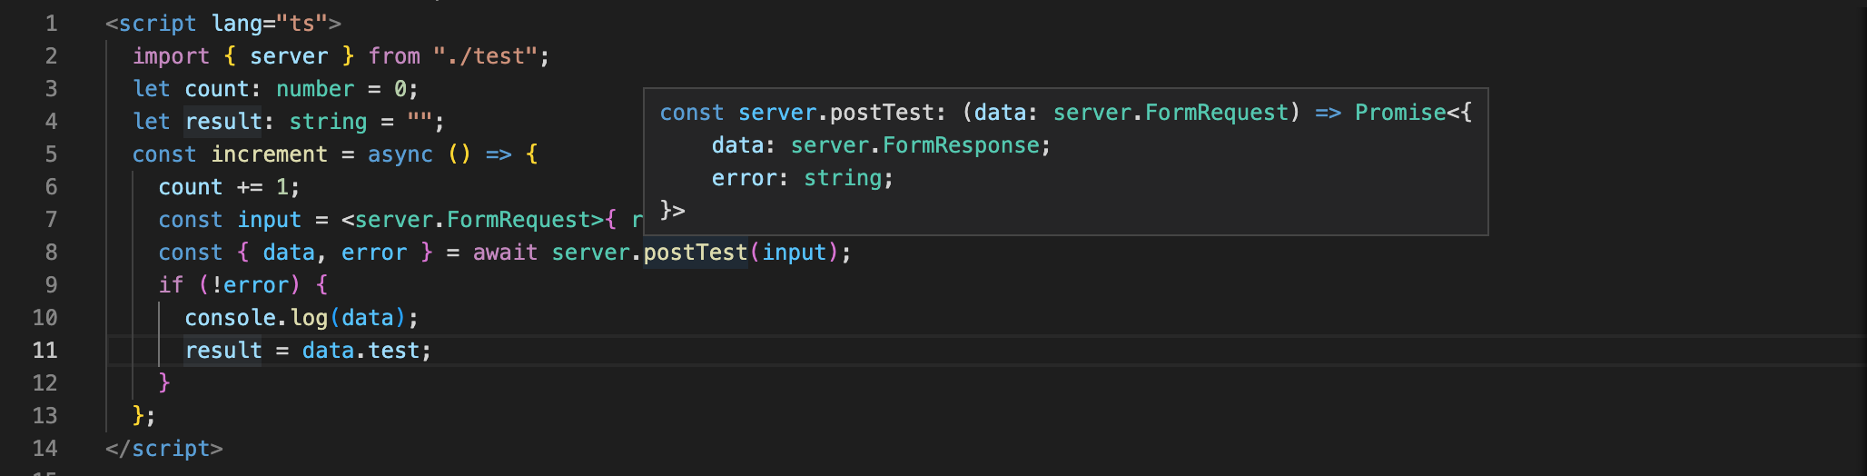Image resolution: width=1867 pixels, height=476 pixels.
Task: Click FormRequest inside the hover tooltip
Action: [1217, 113]
